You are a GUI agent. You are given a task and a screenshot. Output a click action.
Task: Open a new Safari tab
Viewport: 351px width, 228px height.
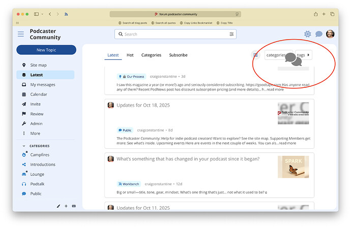coord(324,14)
